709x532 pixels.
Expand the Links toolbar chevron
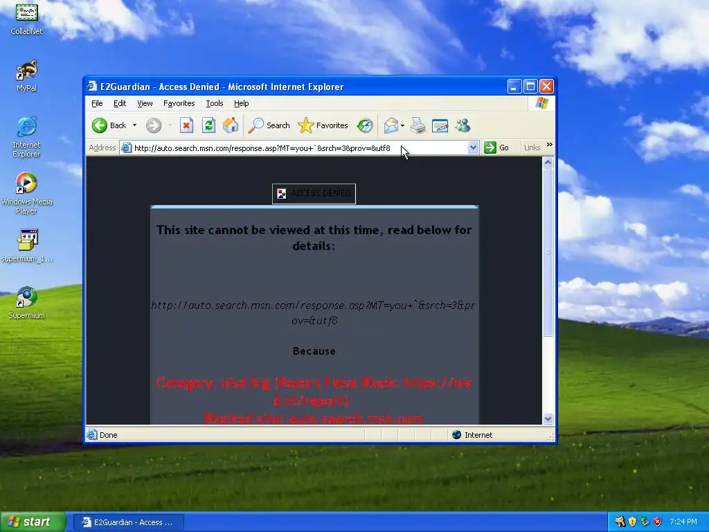point(549,145)
